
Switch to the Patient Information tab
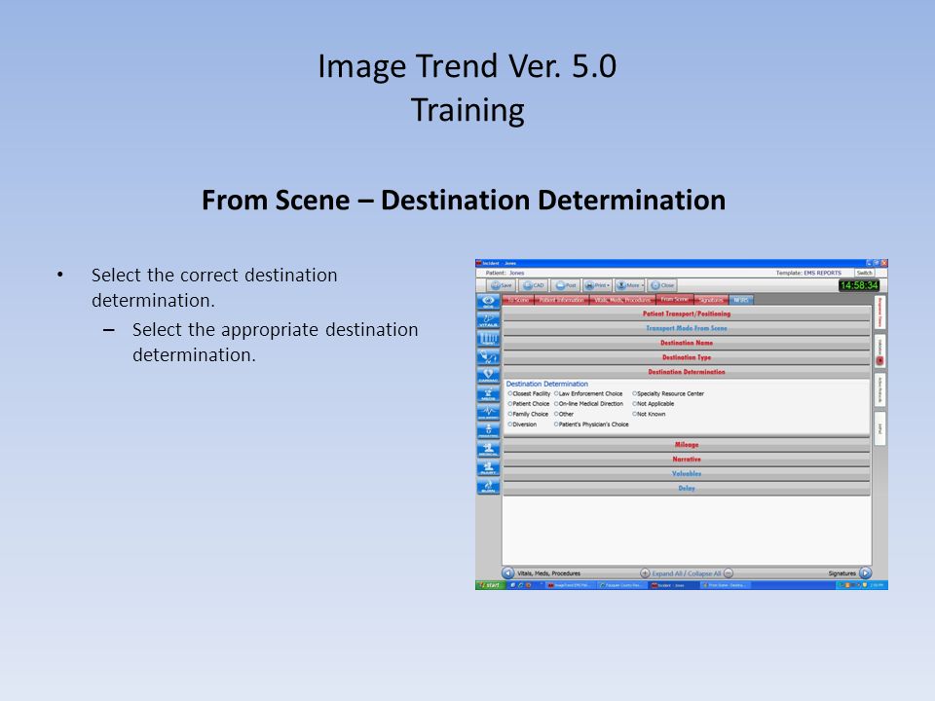(562, 300)
